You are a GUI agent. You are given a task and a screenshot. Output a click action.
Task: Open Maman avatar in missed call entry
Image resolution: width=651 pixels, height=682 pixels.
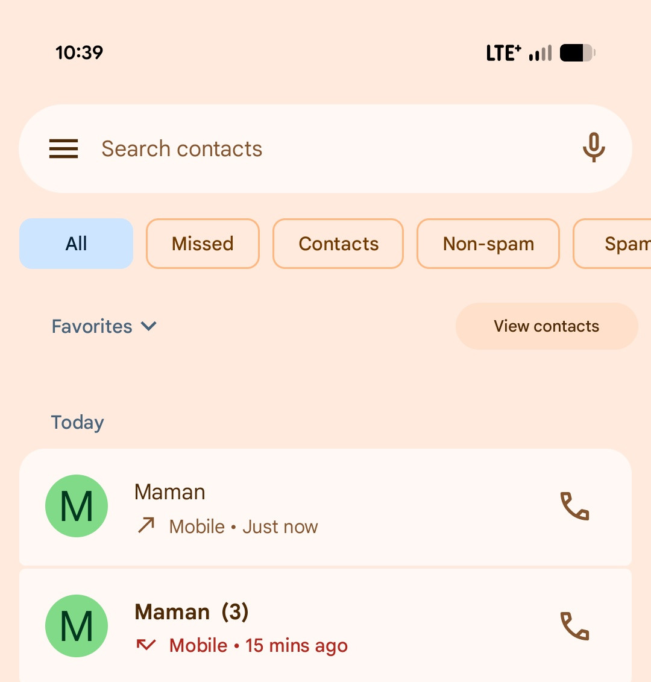[x=77, y=626]
